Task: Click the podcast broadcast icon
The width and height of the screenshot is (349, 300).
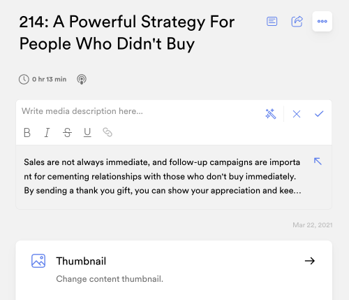Action: tap(82, 80)
